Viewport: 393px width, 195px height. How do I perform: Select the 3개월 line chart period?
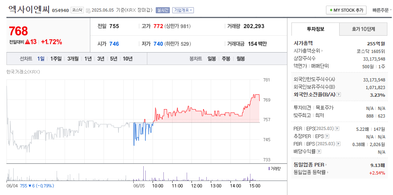pos(73,59)
